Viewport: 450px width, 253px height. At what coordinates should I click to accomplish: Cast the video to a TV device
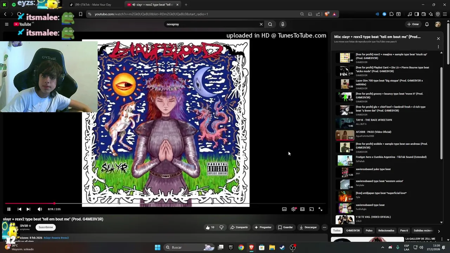pos(311,209)
